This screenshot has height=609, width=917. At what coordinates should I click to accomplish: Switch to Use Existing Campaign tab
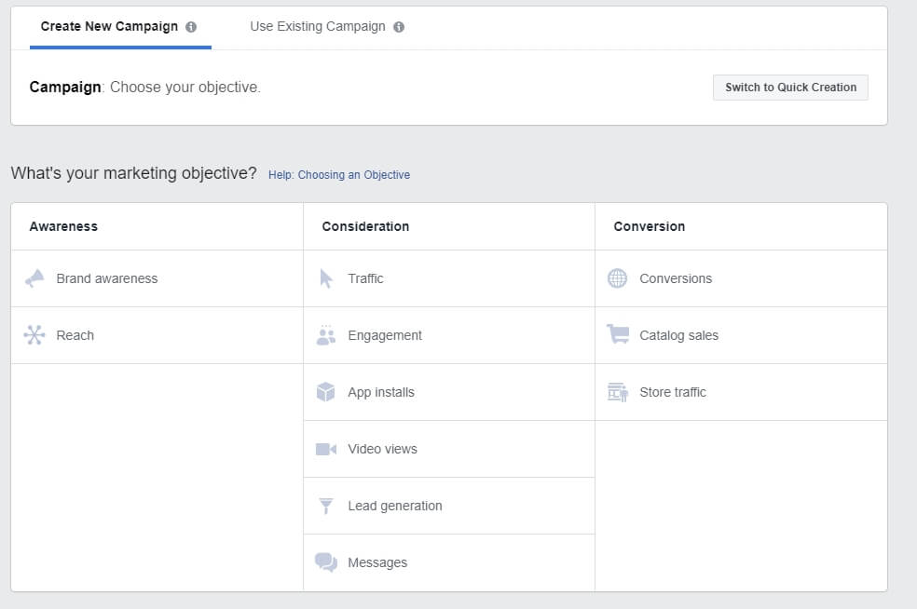(x=317, y=26)
